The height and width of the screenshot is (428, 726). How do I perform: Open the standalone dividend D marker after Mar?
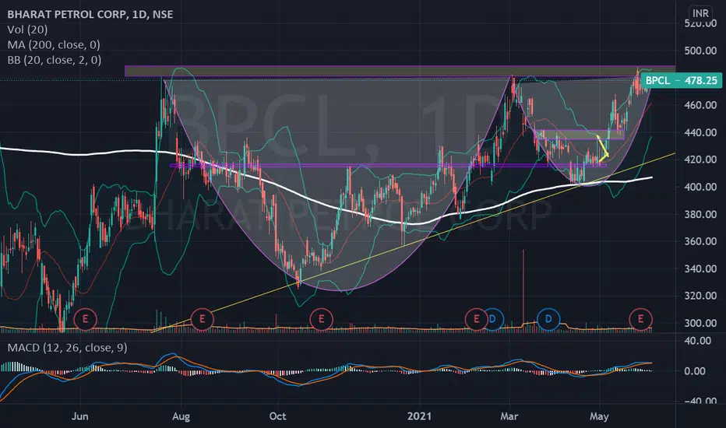(x=548, y=319)
